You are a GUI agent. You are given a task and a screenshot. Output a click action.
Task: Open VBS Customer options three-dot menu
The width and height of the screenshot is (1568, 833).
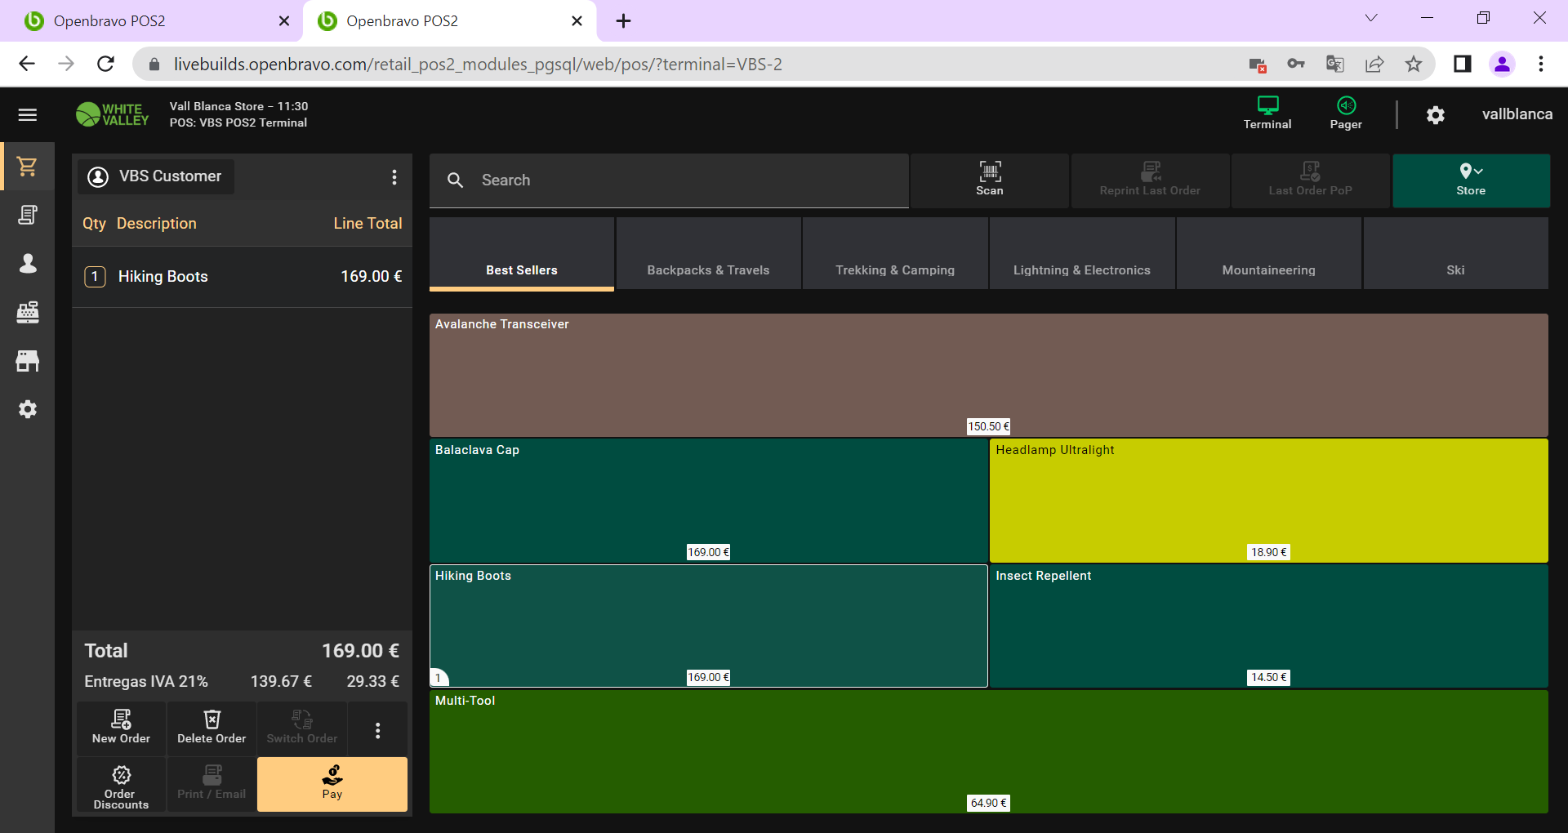(394, 177)
